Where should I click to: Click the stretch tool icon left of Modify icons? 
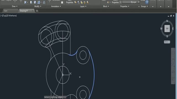[x=25, y=2]
